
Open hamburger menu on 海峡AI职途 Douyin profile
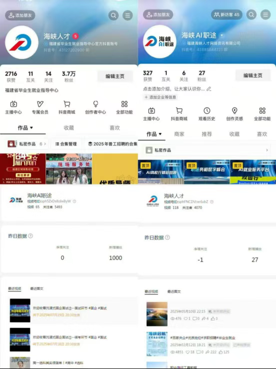point(266,14)
